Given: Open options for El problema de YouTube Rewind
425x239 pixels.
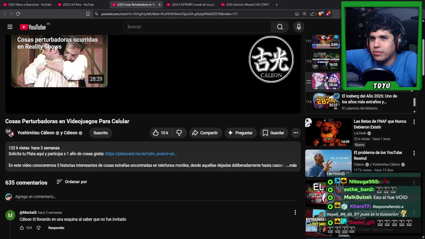Looking at the screenshot, I should (x=414, y=153).
